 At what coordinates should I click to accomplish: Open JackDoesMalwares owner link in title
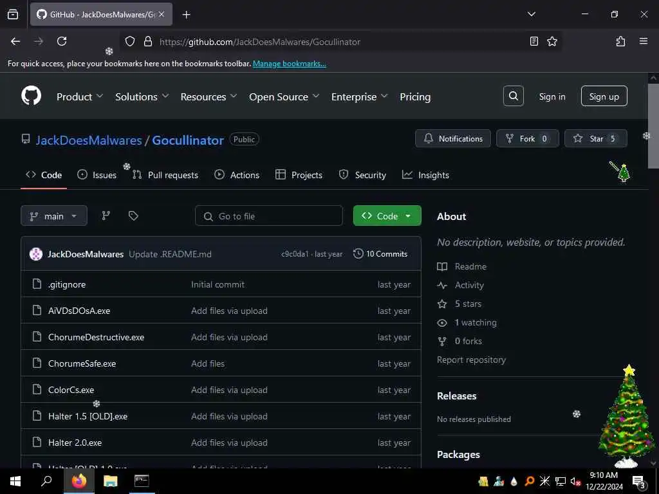coord(89,140)
